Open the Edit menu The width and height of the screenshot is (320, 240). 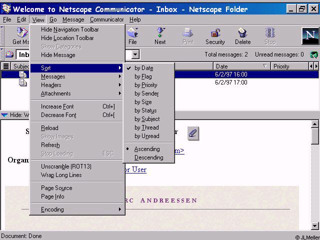pos(21,19)
